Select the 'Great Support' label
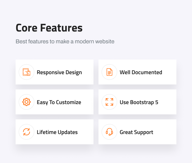This screenshot has width=192, height=163. (x=137, y=132)
